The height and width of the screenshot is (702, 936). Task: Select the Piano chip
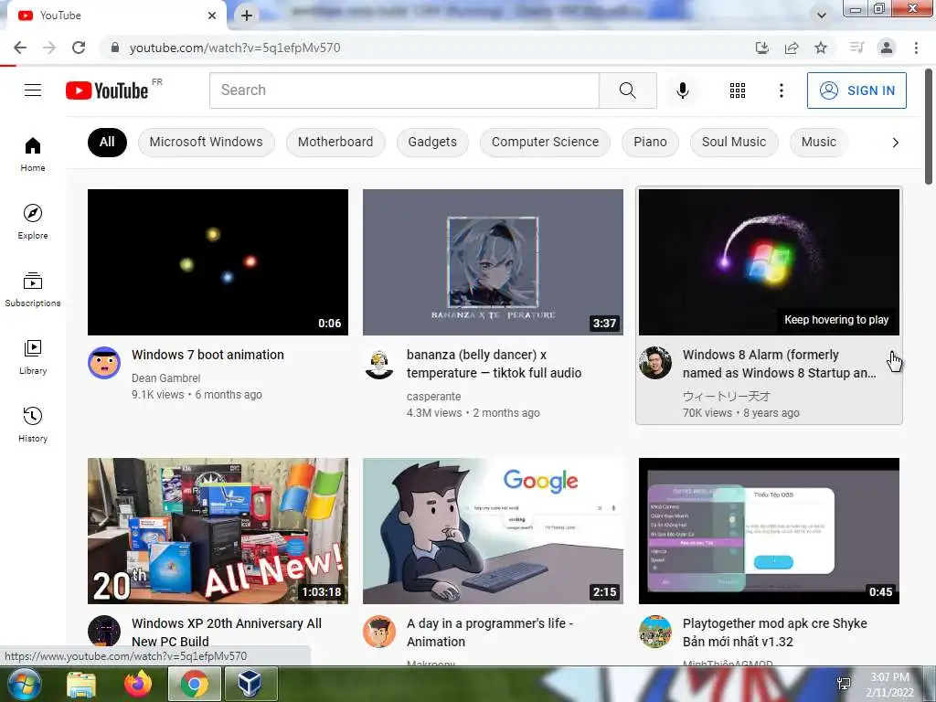[650, 142]
